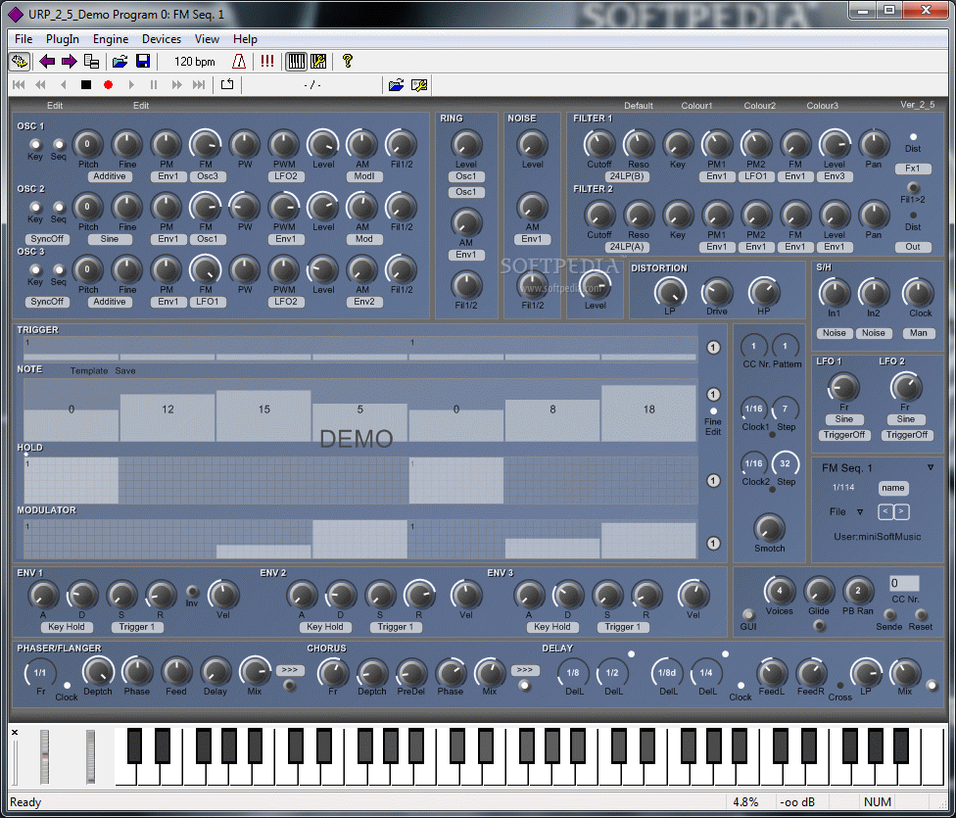Toggle OSC 3 Seq switch
Viewport: 956px width, 818px height.
(59, 269)
